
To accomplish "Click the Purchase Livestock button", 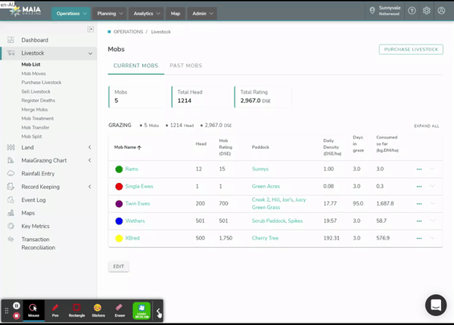I will pos(411,49).
